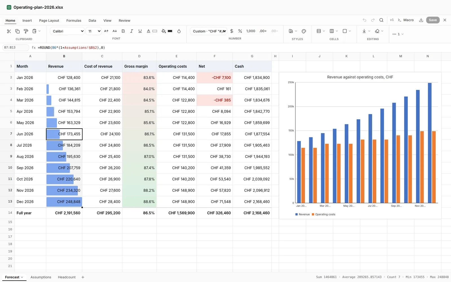This screenshot has width=451, height=282.
Task: Copy selection using the copy icon
Action: coord(17,31)
